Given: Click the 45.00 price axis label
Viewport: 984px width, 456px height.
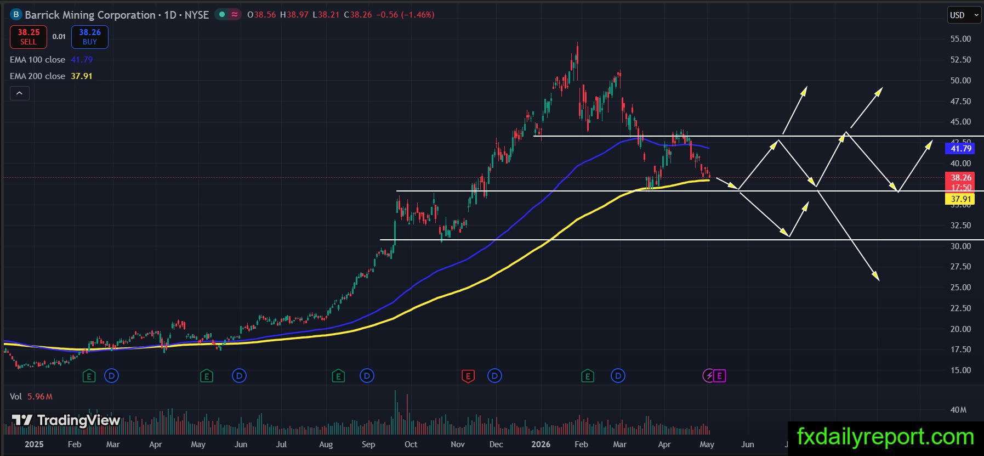Looking at the screenshot, I should 960,122.
